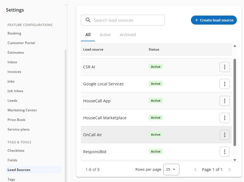Open the three-dot menu for HouseCall Marketplace
The height and width of the screenshot is (182, 244).
[x=224, y=118]
